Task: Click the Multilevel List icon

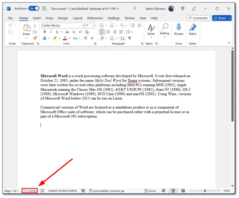Action: 122,25
